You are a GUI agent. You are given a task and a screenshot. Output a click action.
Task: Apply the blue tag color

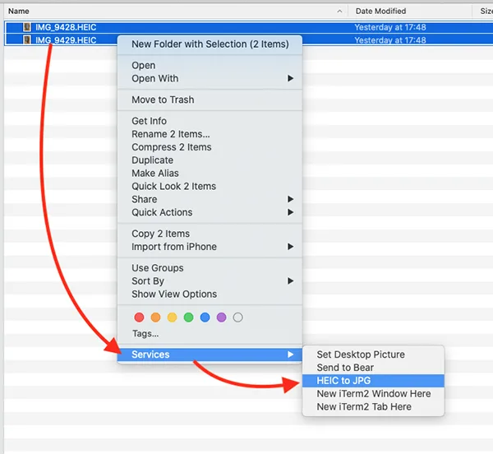tap(205, 317)
